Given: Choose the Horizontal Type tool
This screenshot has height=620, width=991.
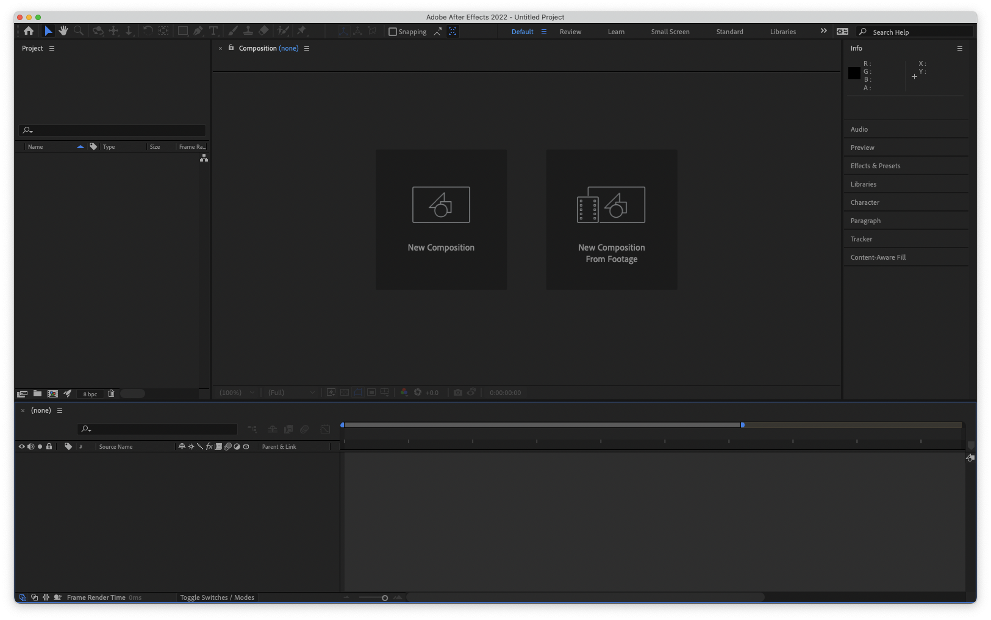Looking at the screenshot, I should [x=213, y=31].
